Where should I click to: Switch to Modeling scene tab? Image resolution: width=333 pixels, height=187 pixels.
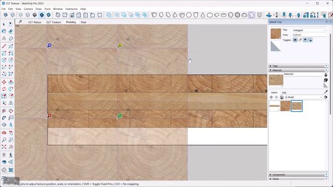71,22
